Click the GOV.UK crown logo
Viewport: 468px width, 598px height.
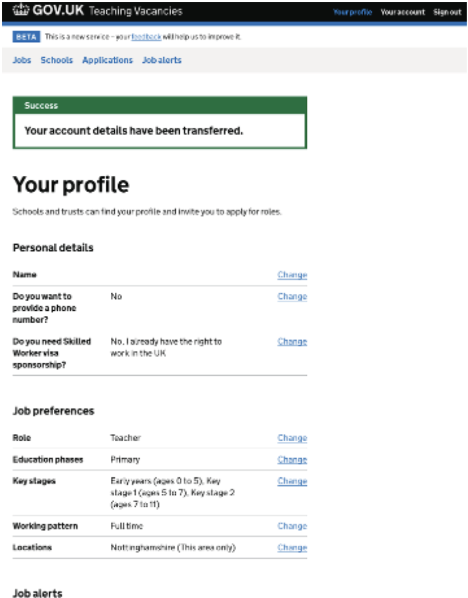click(x=21, y=11)
